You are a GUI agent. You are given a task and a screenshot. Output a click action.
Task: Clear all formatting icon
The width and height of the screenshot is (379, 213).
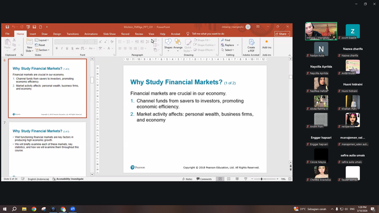[x=112, y=42]
